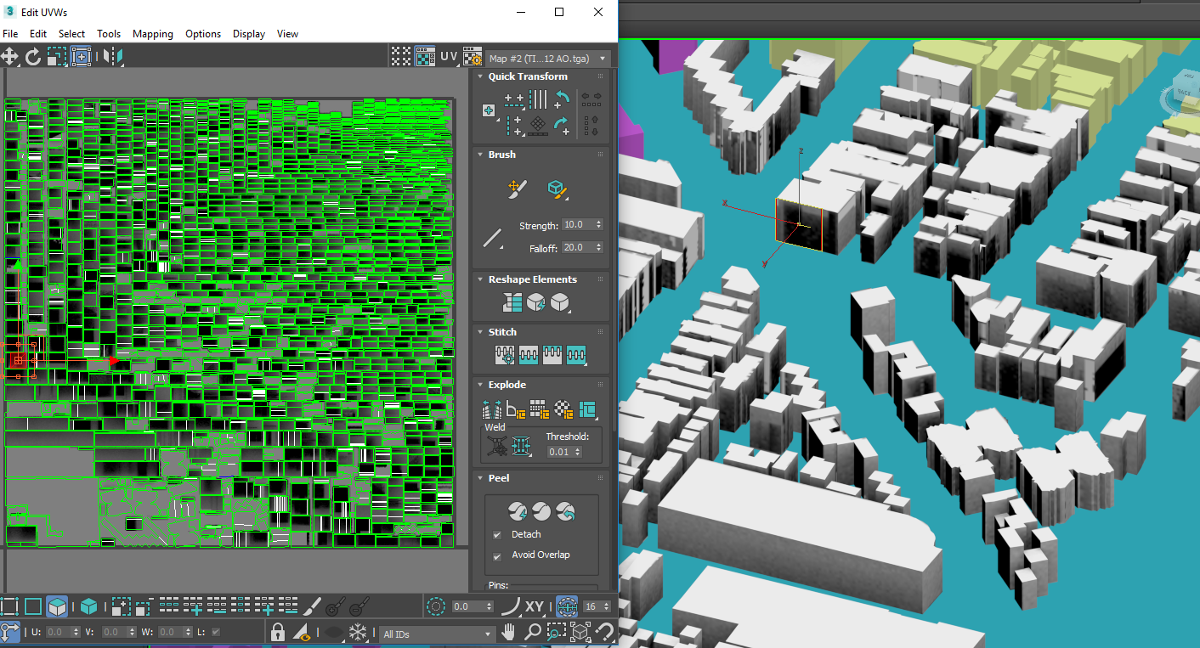The height and width of the screenshot is (648, 1200).
Task: Select the Edge sub-object mode icon
Action: 33,606
